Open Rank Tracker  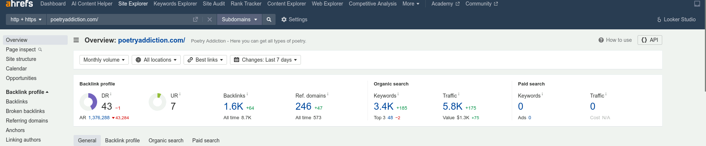coord(246,4)
